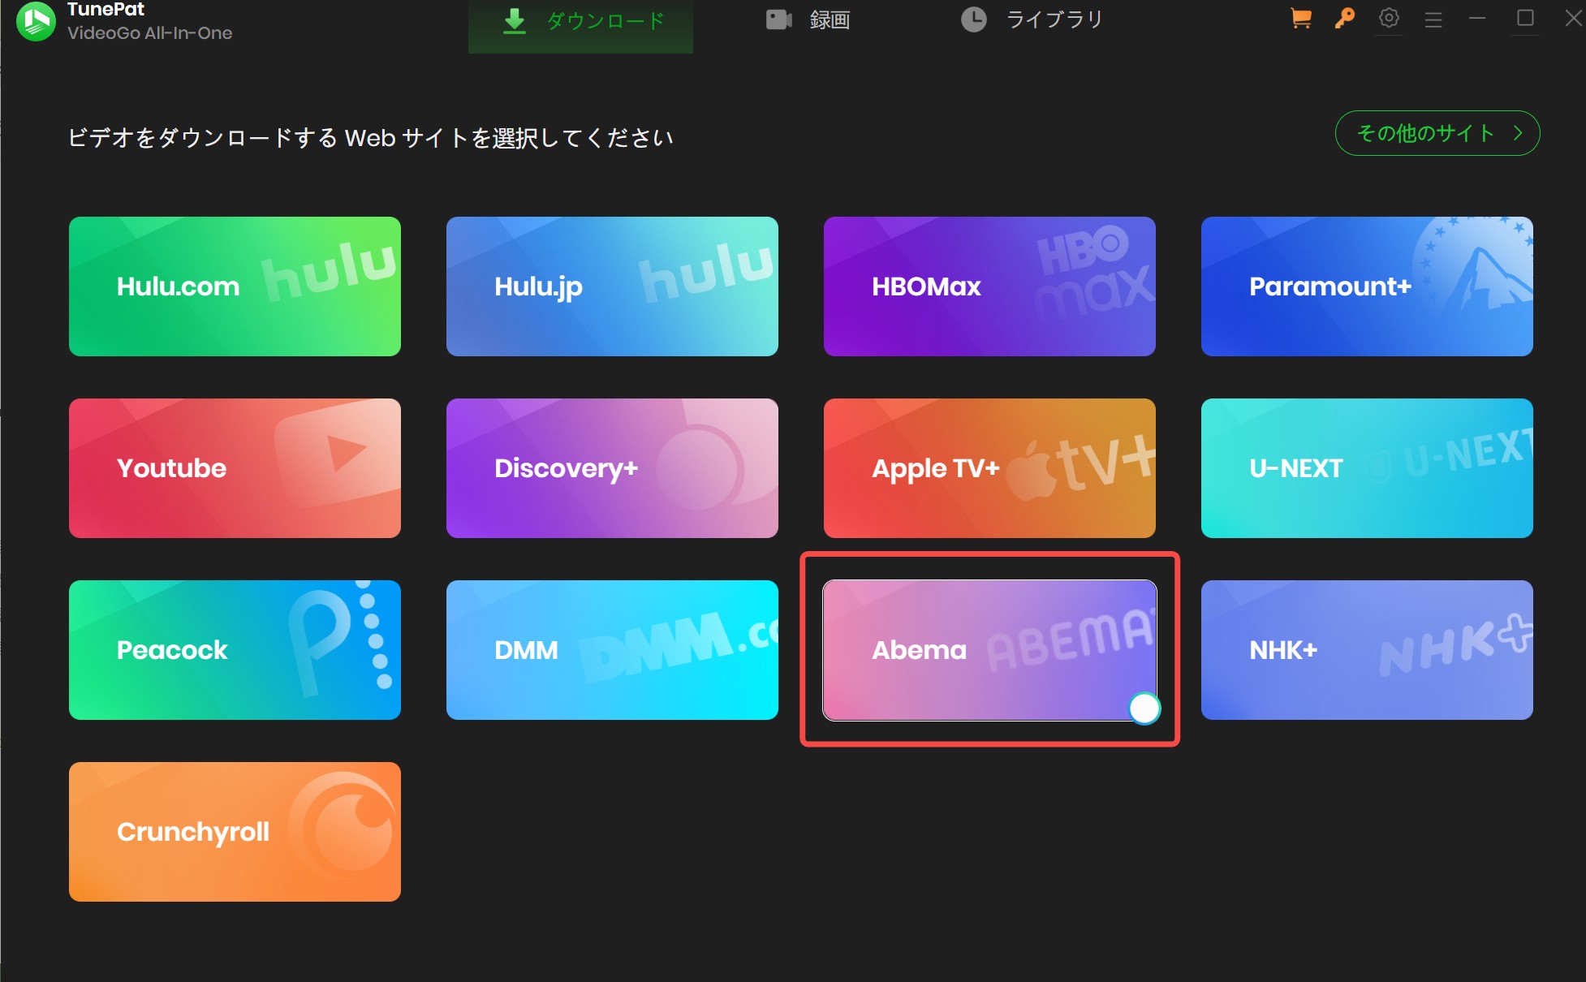Screen dimensions: 1586x982
Task: Select the Hulu.jp site card
Action: 612,286
